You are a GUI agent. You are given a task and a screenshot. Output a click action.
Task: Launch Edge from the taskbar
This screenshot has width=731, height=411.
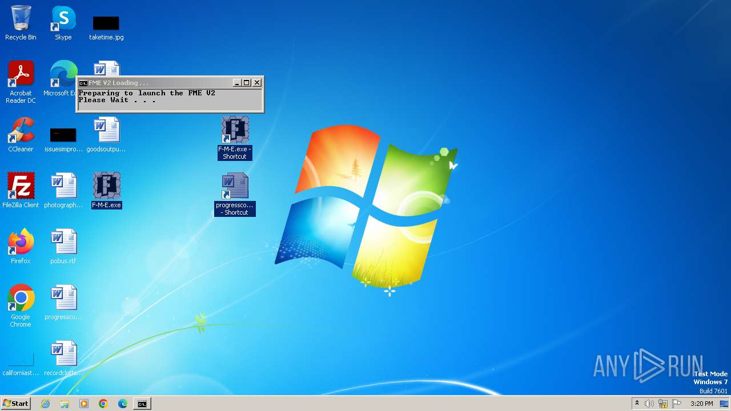(x=123, y=404)
